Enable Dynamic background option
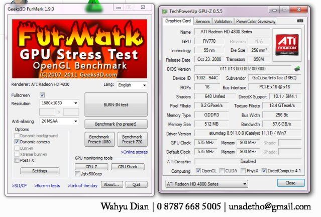 [17, 136]
